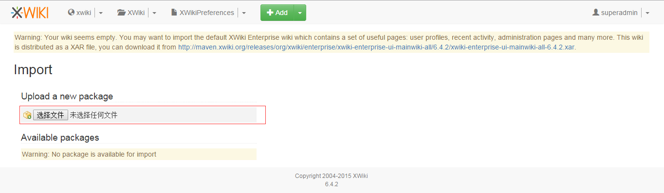The width and height of the screenshot is (664, 193).
Task: Expand the Add button dropdown caret
Action: [300, 13]
